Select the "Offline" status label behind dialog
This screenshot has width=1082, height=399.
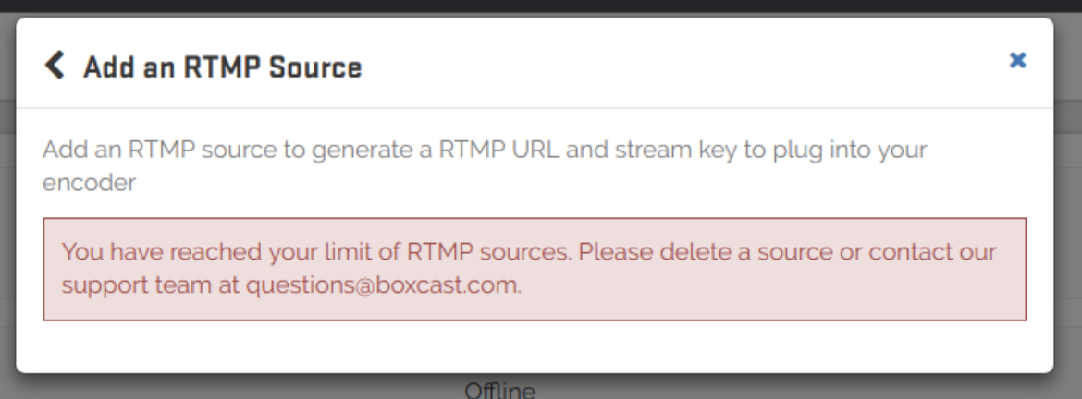point(499,391)
